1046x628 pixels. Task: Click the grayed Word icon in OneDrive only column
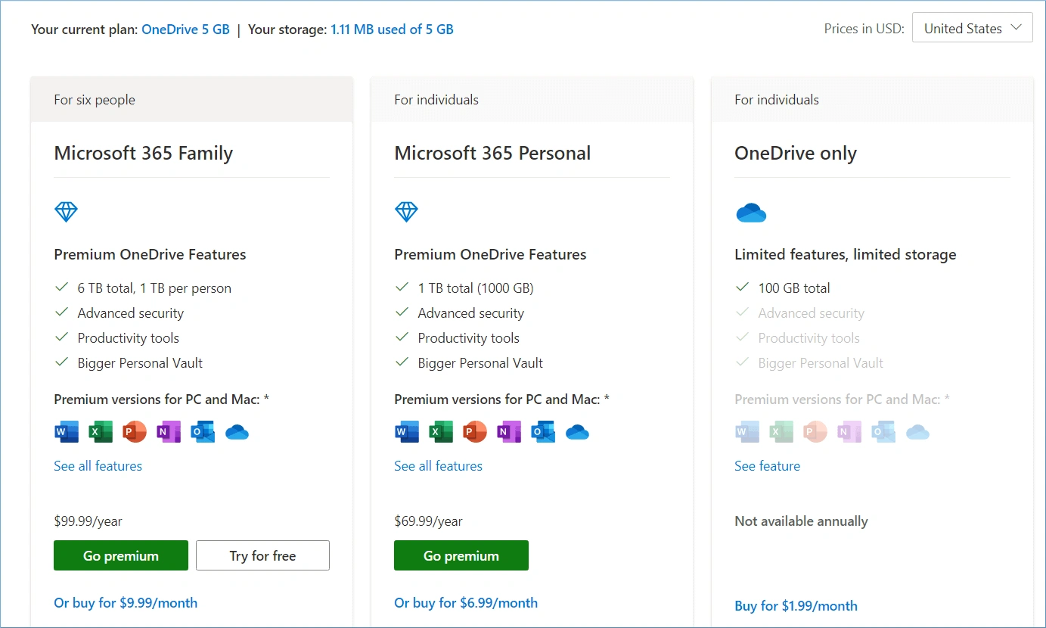point(746,431)
